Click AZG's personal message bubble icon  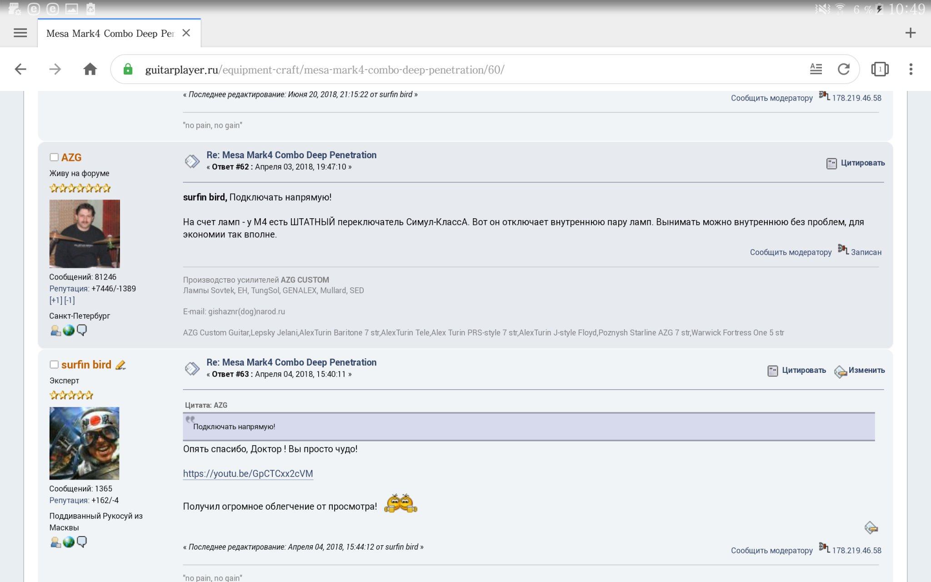(82, 331)
